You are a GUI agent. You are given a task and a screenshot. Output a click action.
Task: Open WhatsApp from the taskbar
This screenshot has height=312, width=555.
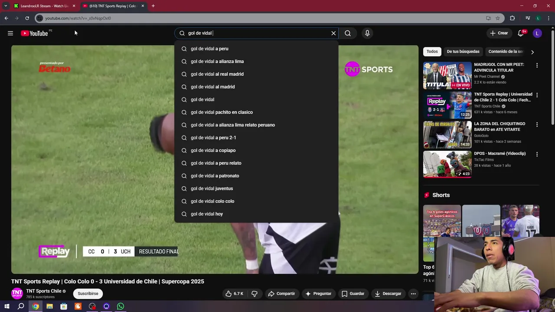[121, 306]
